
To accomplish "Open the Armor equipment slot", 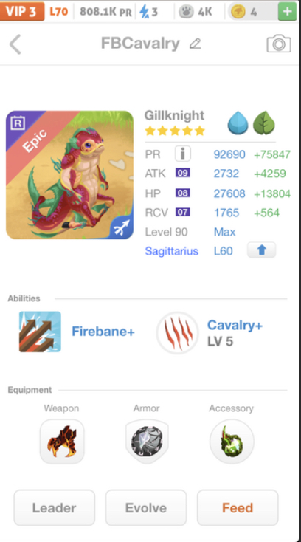I will click(147, 442).
